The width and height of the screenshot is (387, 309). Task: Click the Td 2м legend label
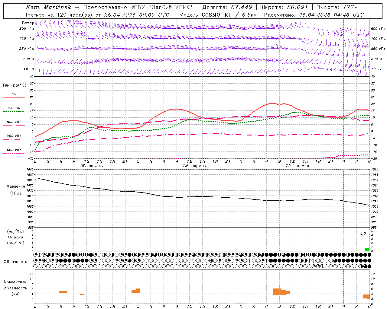[x=14, y=108]
